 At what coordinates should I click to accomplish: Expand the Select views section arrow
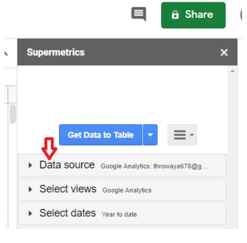point(30,189)
